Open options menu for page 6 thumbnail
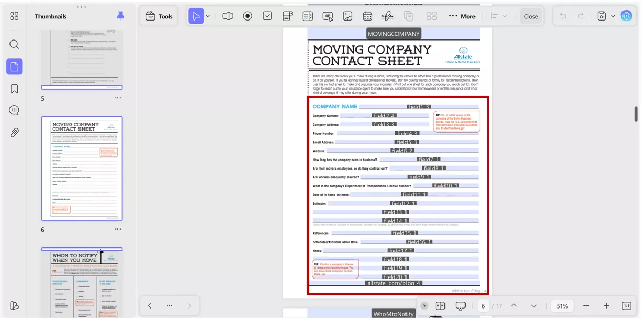This screenshot has width=643, height=318. pos(118,229)
